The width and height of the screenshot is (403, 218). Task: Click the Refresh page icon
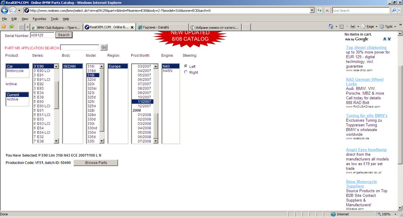click(320, 10)
